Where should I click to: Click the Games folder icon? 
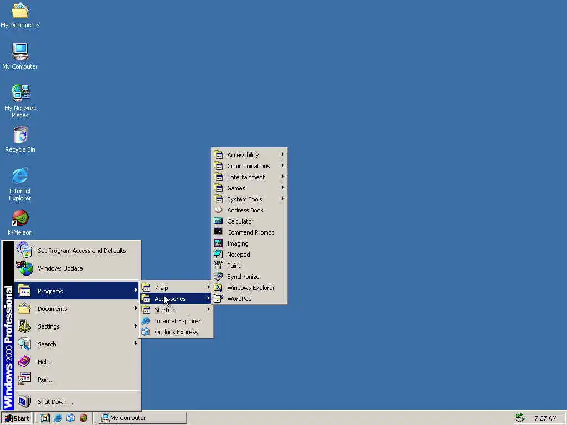click(x=218, y=188)
